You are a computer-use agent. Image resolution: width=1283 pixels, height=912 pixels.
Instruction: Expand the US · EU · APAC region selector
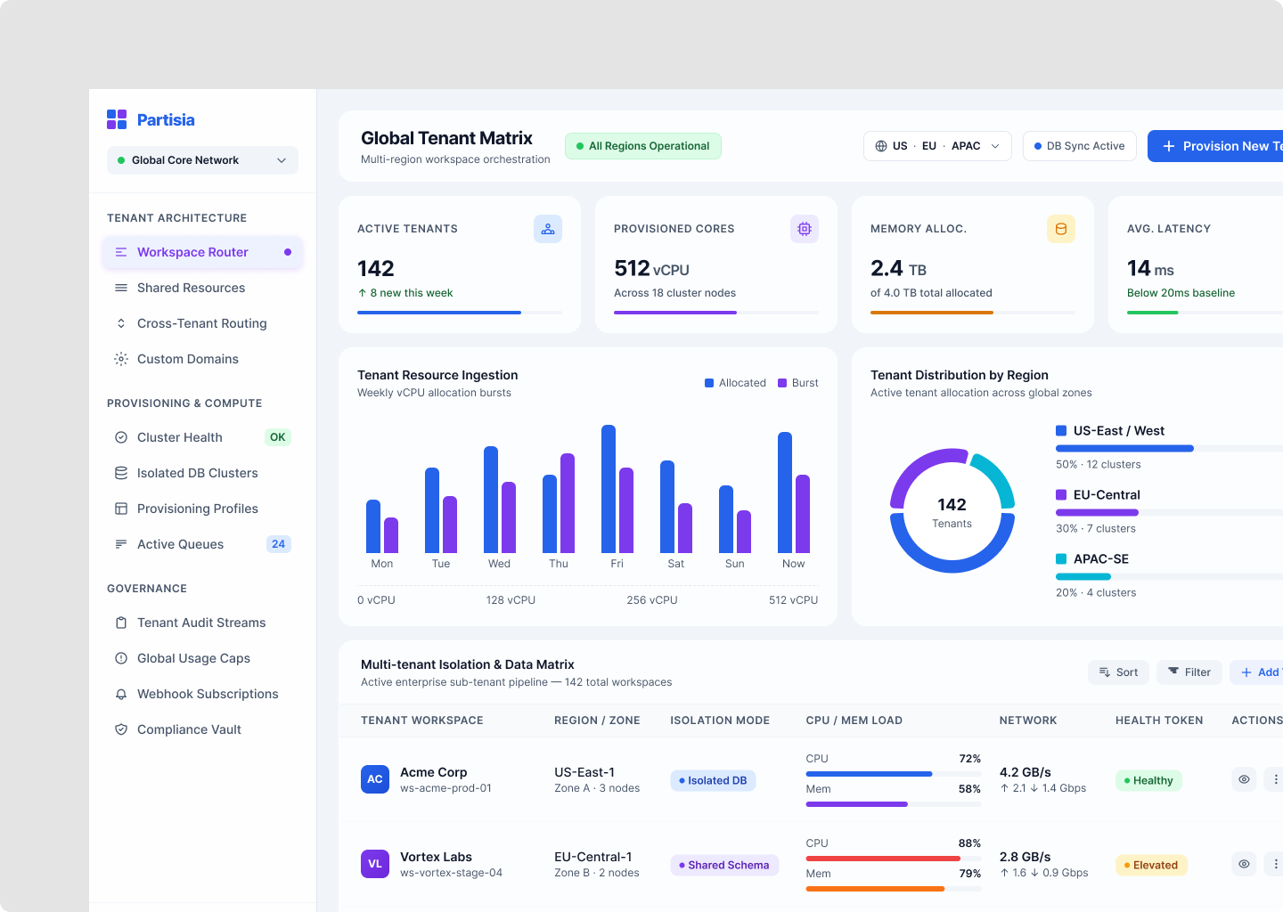(x=937, y=146)
